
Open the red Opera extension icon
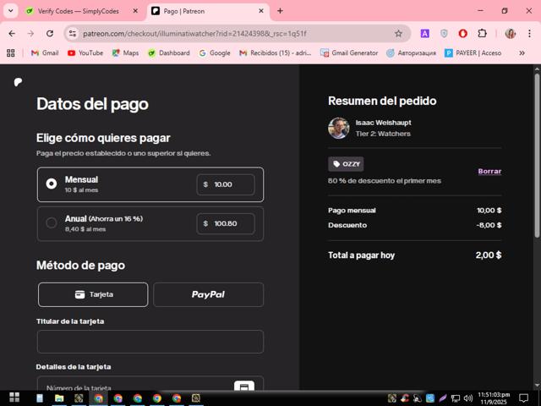[462, 34]
